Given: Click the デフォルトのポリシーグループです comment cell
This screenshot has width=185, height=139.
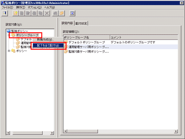Looking at the screenshot, I should (x=133, y=42).
